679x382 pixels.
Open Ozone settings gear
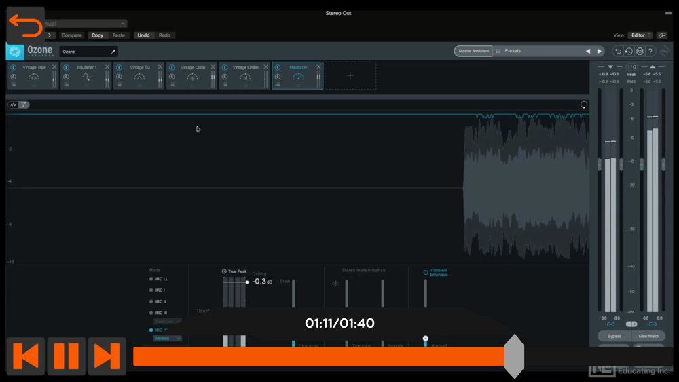point(640,52)
